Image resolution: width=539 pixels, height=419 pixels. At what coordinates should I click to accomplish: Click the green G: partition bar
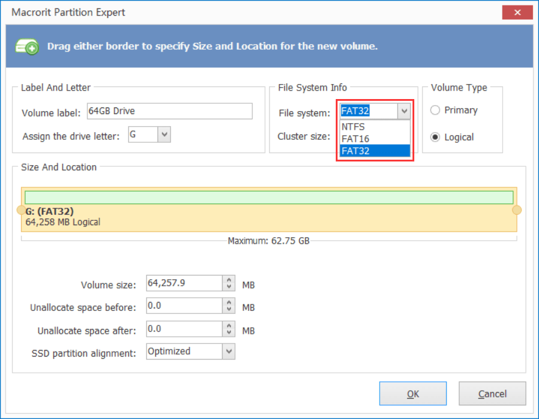pyautogui.click(x=269, y=197)
